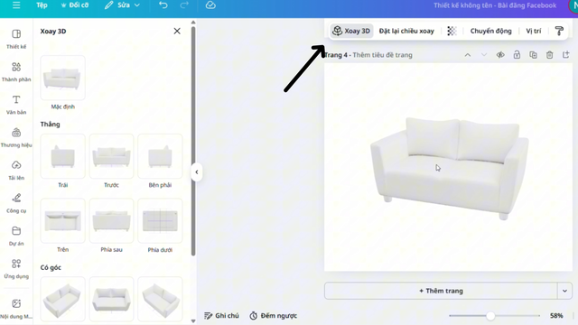Open Chuyển động animation option
Viewport: 578px width, 325px height.
490,31
